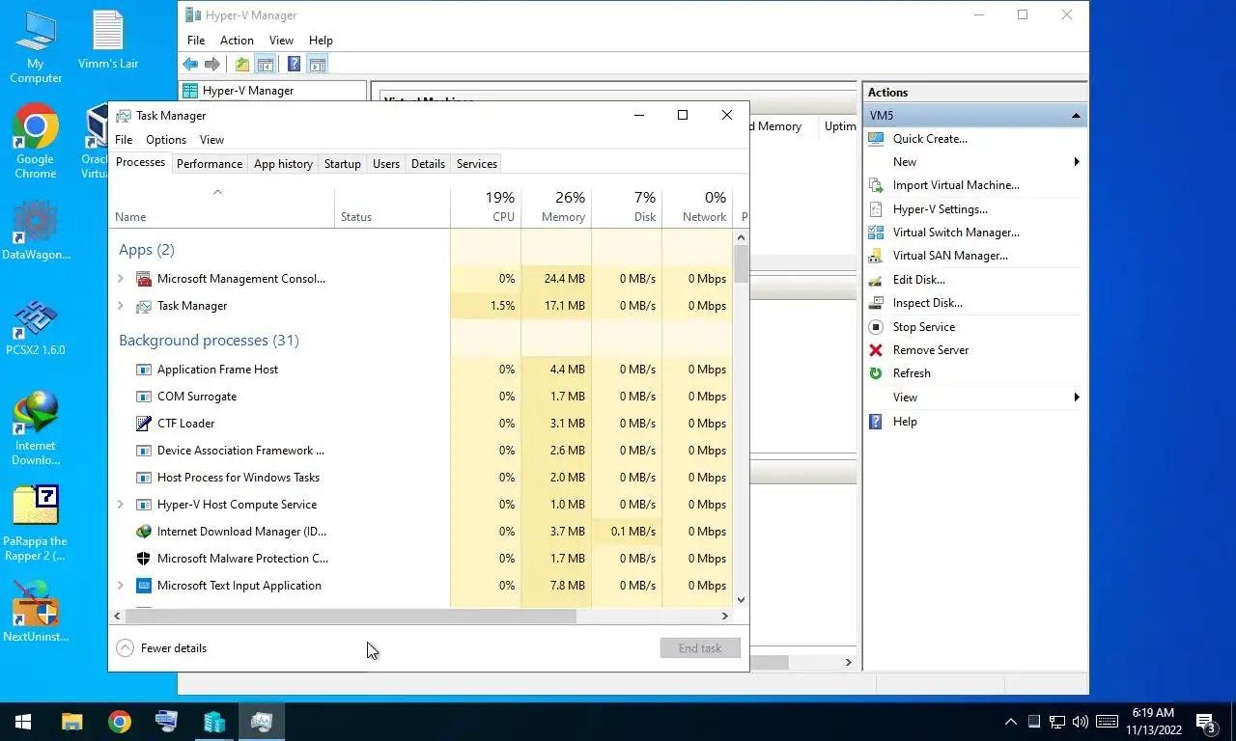Open File Explorer from the taskbar
This screenshot has height=741, width=1236.
point(71,722)
